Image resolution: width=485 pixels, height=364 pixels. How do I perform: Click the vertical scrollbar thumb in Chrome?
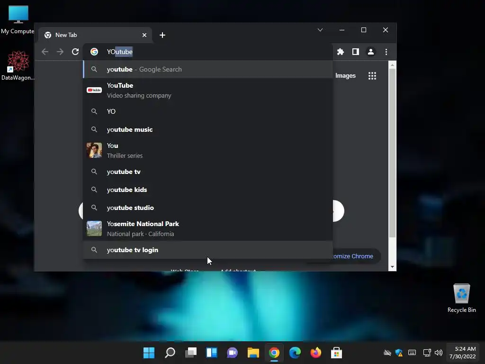392,153
